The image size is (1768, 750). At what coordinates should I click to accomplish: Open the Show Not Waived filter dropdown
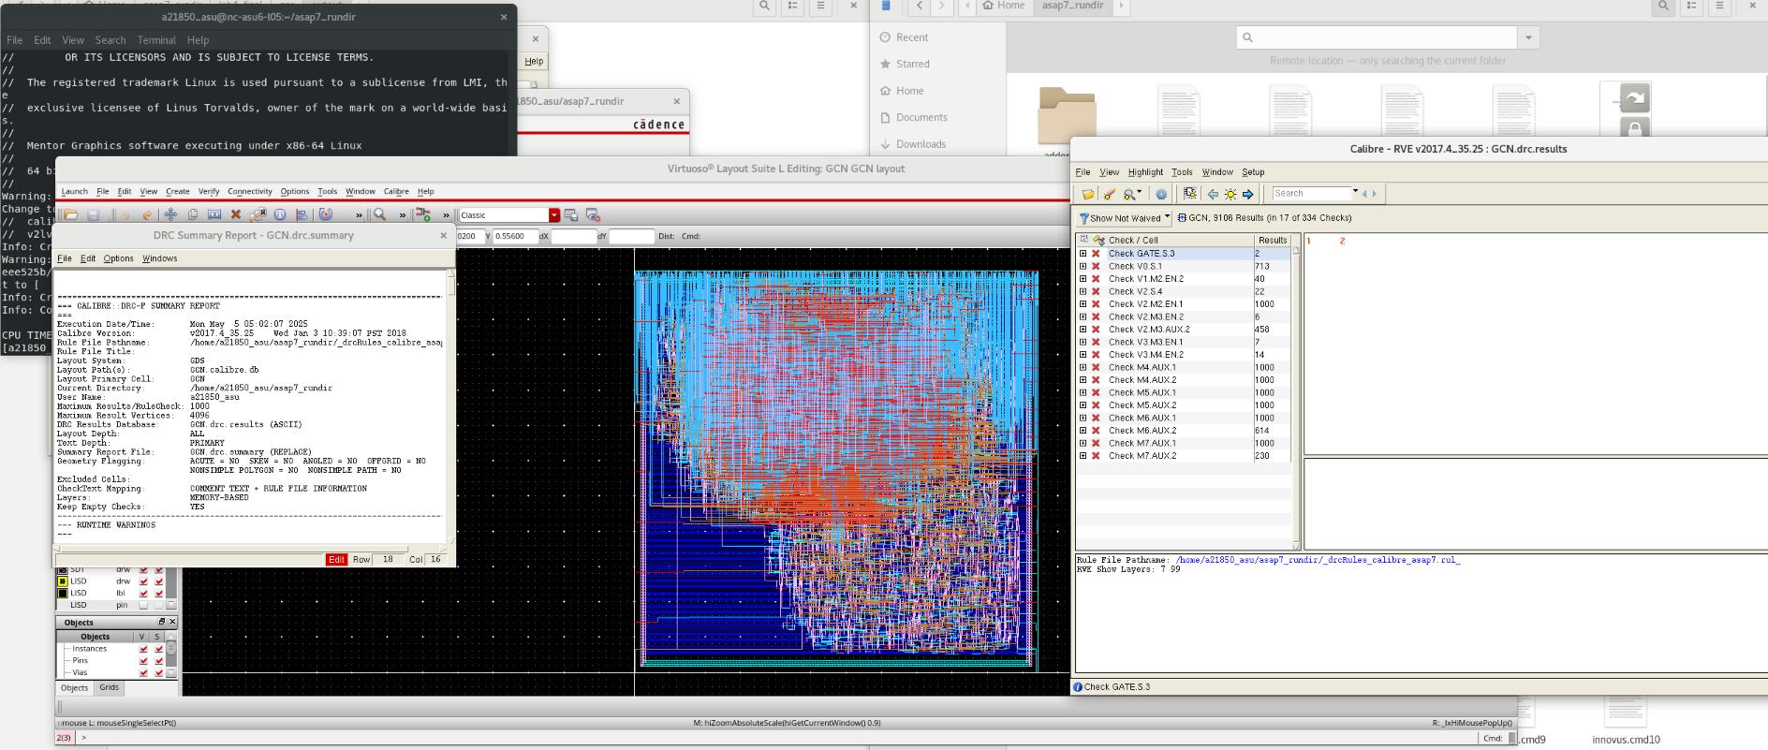click(x=1167, y=217)
